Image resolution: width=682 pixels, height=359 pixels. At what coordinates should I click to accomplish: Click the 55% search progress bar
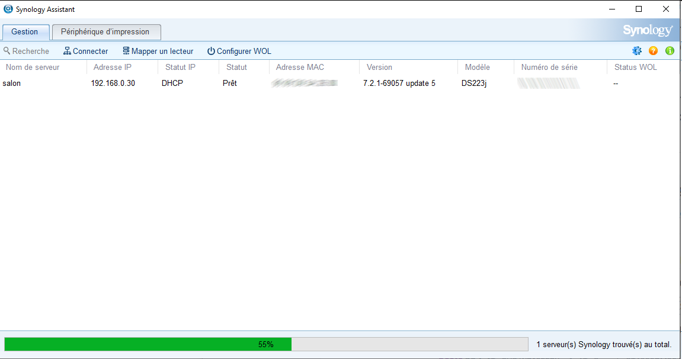point(266,344)
